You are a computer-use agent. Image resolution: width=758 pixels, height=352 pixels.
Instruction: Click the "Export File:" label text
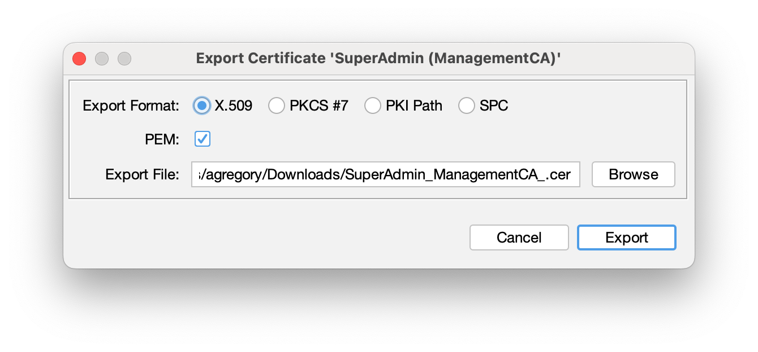click(x=142, y=174)
